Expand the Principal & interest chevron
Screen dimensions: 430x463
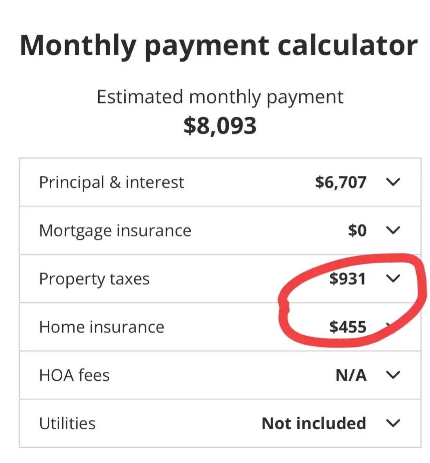tap(393, 182)
